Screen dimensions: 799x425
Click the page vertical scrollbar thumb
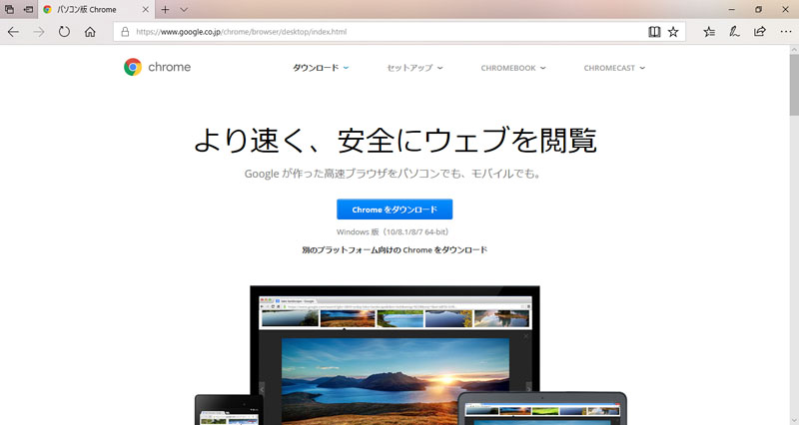(794, 85)
